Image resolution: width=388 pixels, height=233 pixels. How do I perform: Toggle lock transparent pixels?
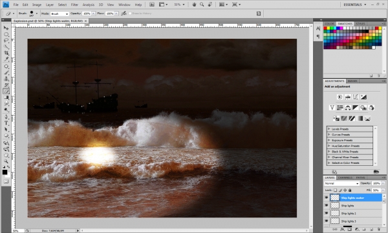pyautogui.click(x=335, y=190)
